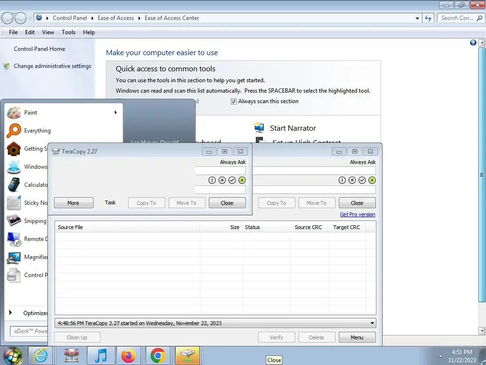Screen dimensions: 486x365
Task: Open the Tools menu
Action: (x=68, y=32)
